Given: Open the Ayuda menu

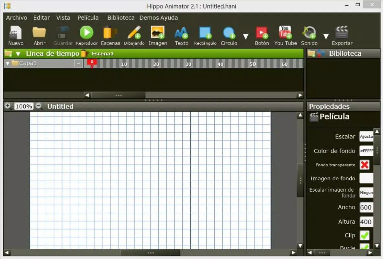Looking at the screenshot, I should coord(169,17).
